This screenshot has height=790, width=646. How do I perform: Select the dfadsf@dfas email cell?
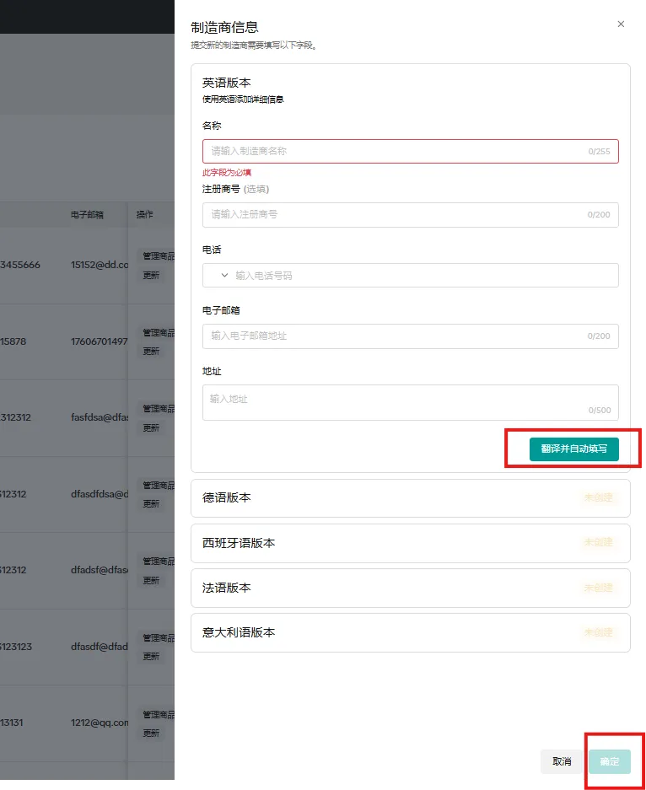pyautogui.click(x=100, y=570)
